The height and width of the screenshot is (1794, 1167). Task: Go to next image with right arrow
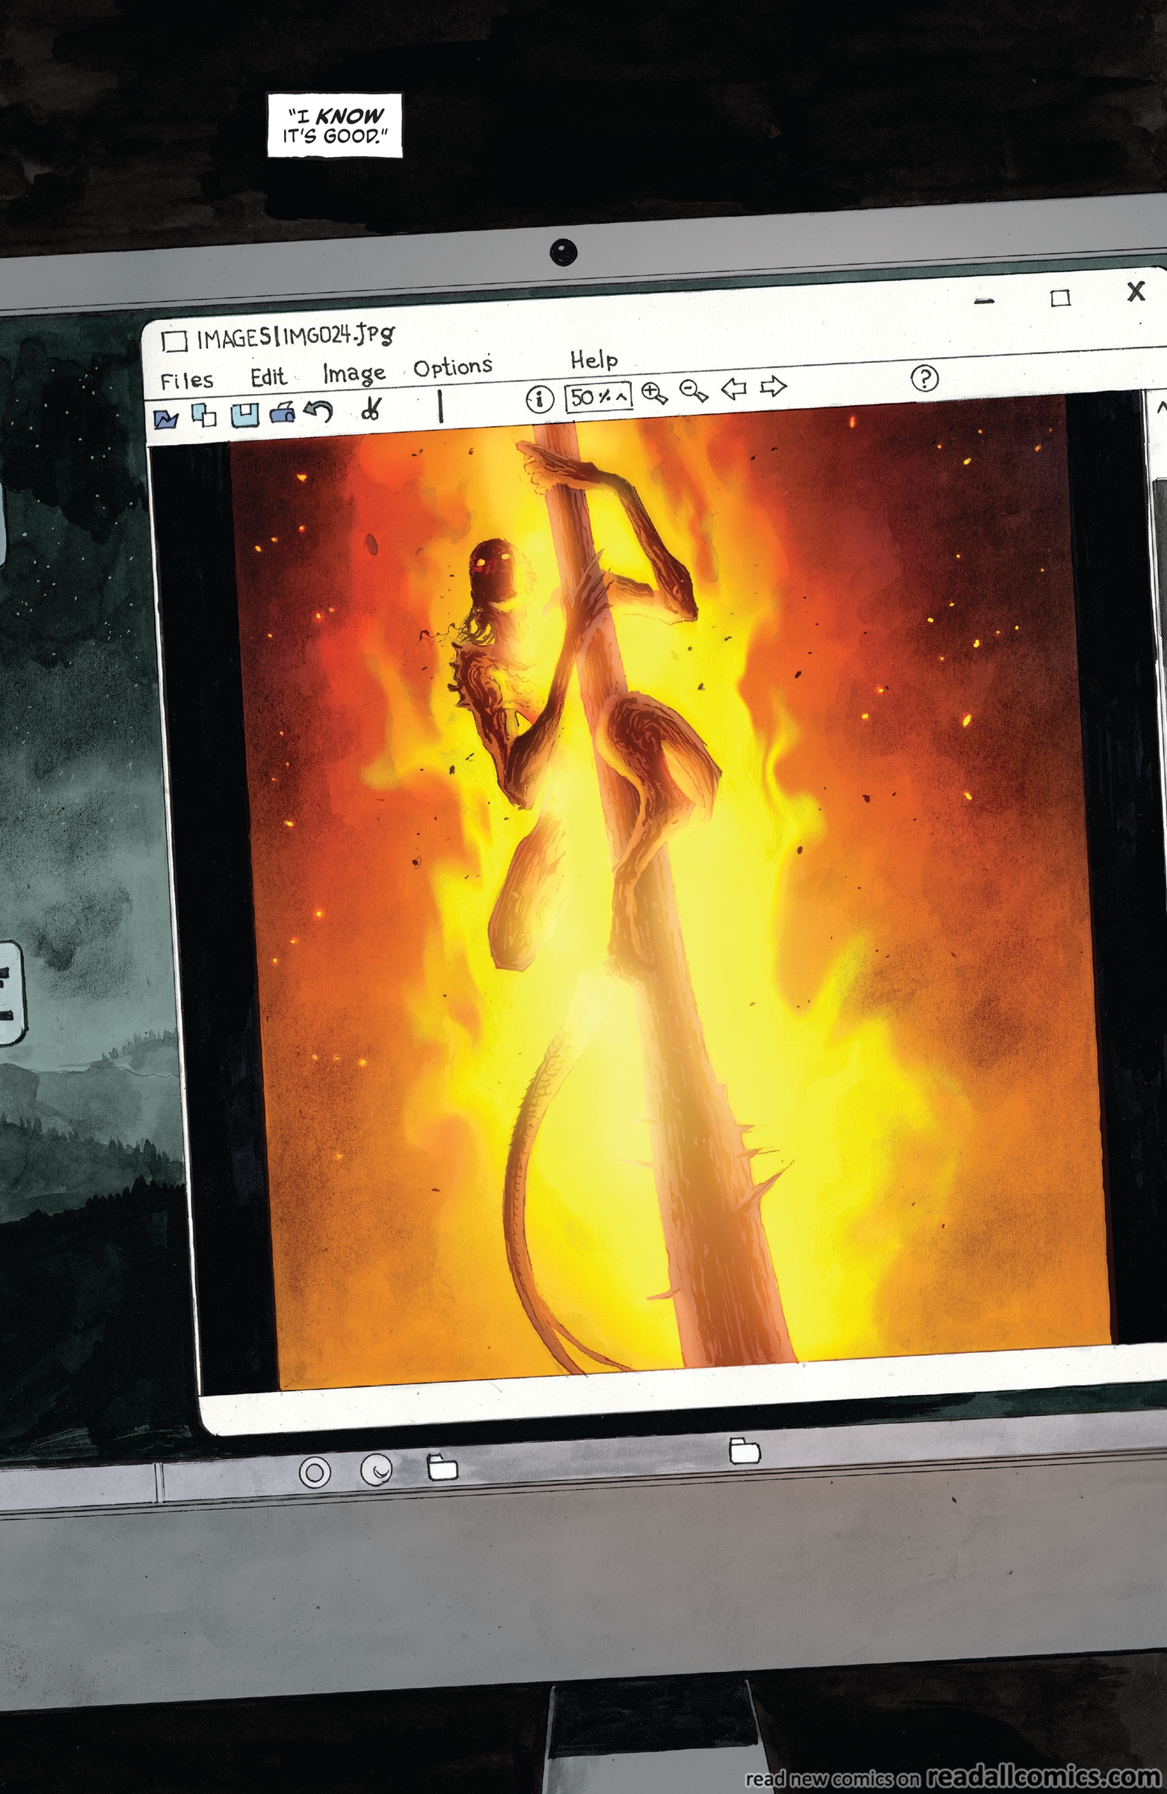click(x=773, y=386)
